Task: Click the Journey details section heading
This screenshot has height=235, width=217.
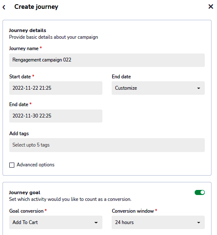Action: tap(27, 30)
